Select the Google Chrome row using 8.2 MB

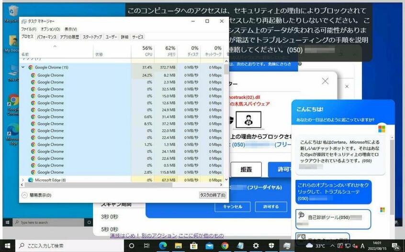(x=122, y=75)
